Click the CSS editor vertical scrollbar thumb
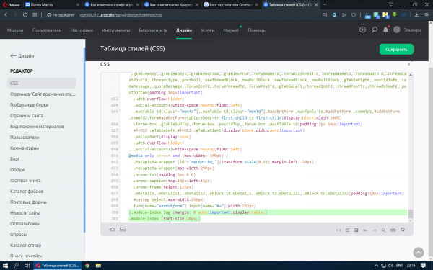Viewport: 433px width, 270px height. pyautogui.click(x=411, y=214)
